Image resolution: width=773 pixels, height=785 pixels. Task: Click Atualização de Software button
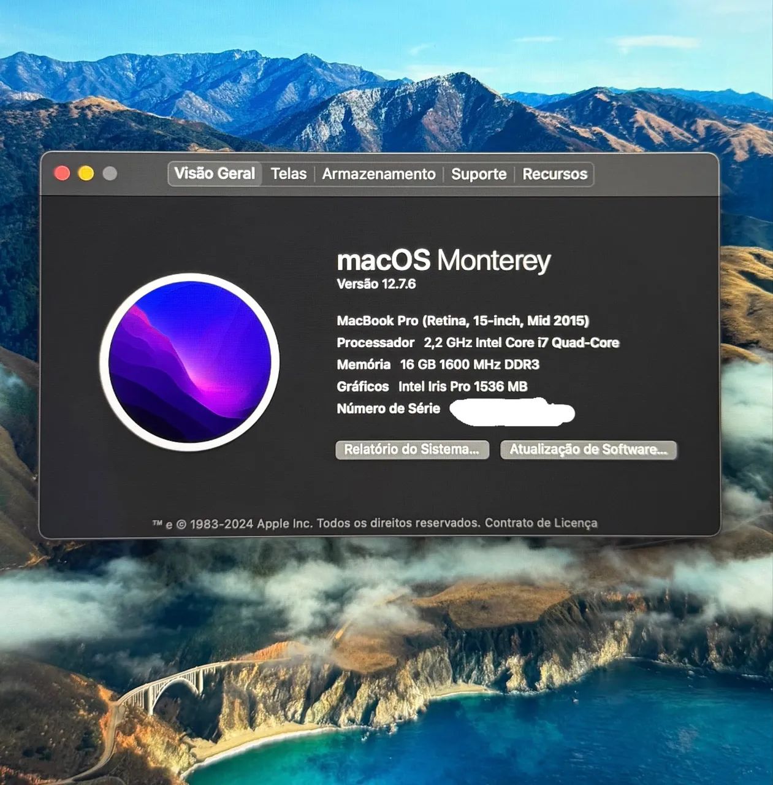(x=588, y=450)
